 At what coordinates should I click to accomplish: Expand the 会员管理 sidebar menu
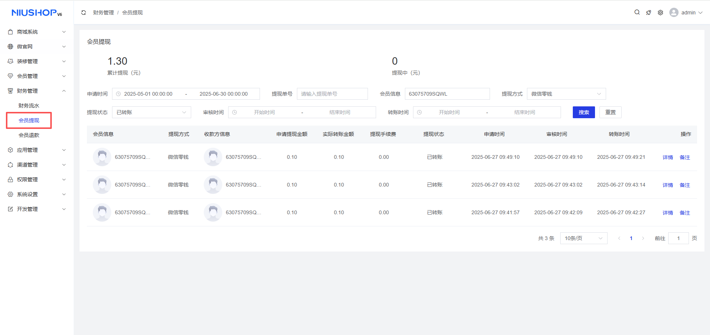[x=37, y=76]
